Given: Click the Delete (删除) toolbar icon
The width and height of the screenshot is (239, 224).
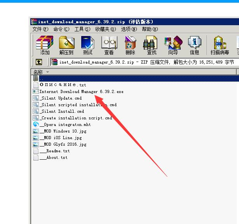Looking at the screenshot, I should [x=130, y=45].
